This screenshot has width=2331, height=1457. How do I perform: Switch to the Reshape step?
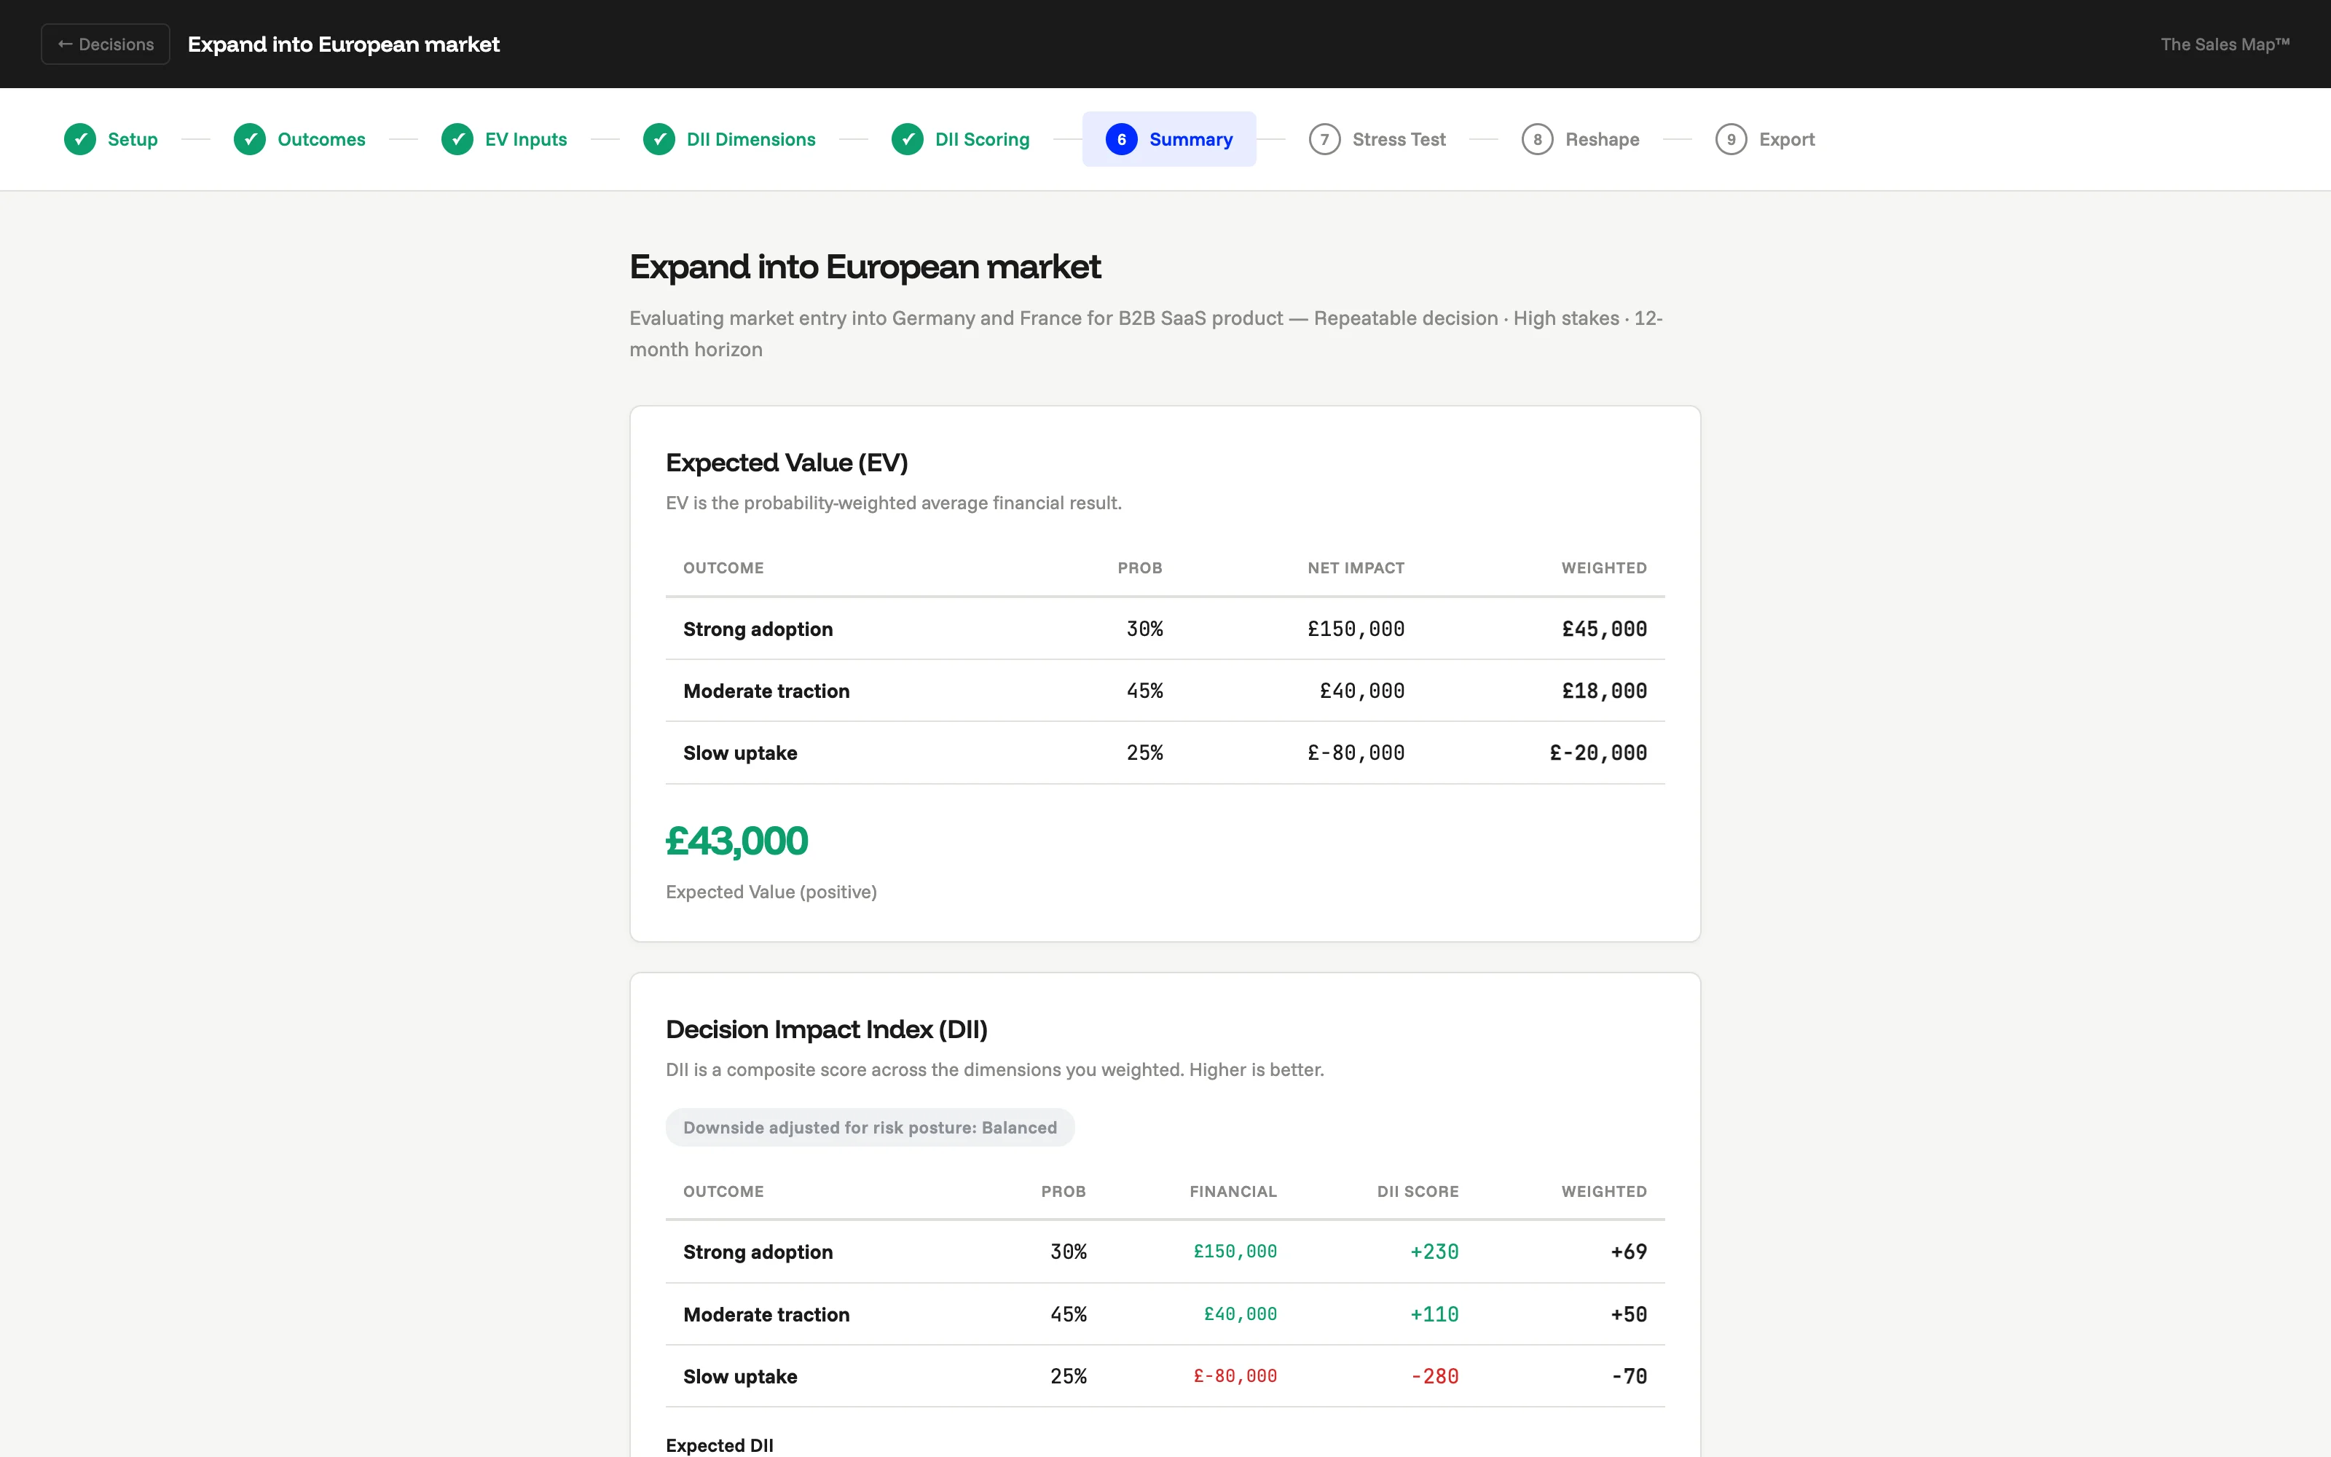(x=1602, y=138)
